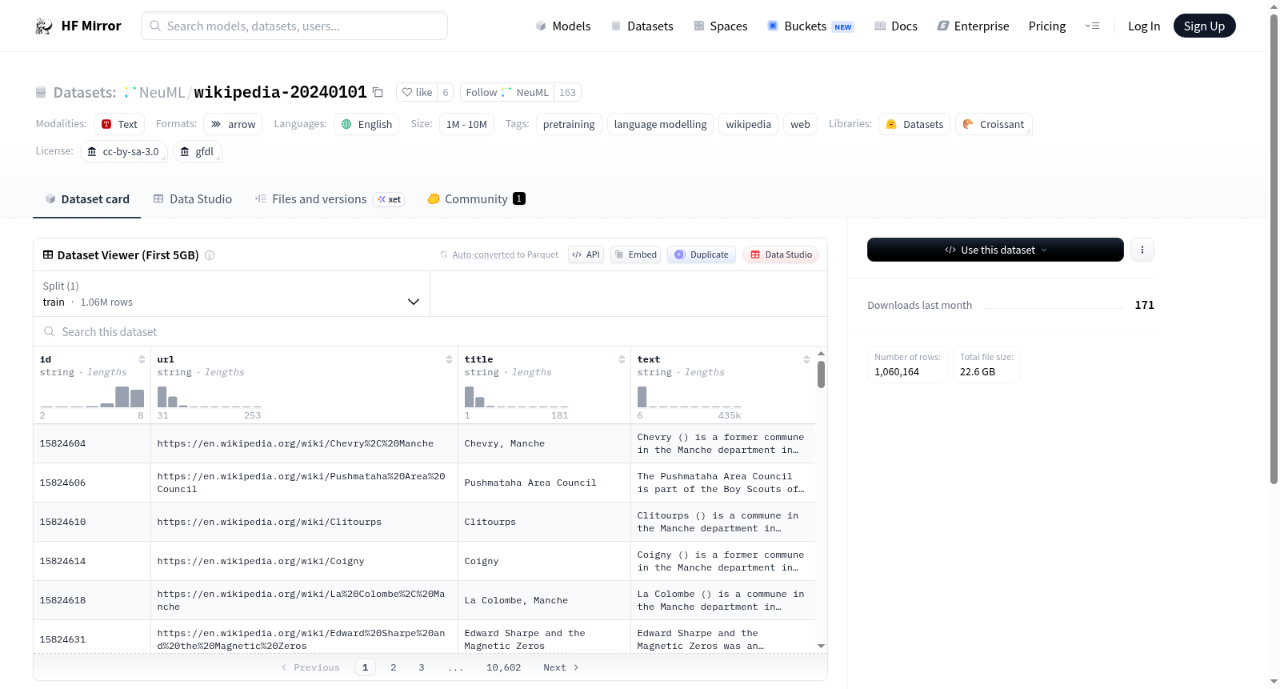Image resolution: width=1280 pixels, height=689 pixels.
Task: Open Docs in top navigation
Action: [896, 26]
